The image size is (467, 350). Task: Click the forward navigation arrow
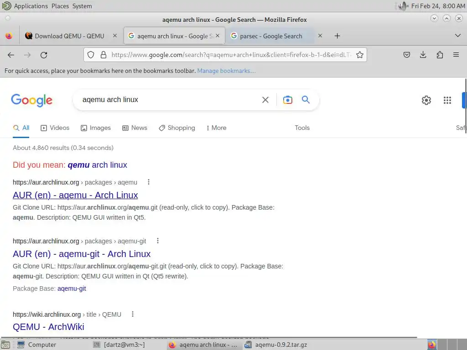(x=27, y=55)
